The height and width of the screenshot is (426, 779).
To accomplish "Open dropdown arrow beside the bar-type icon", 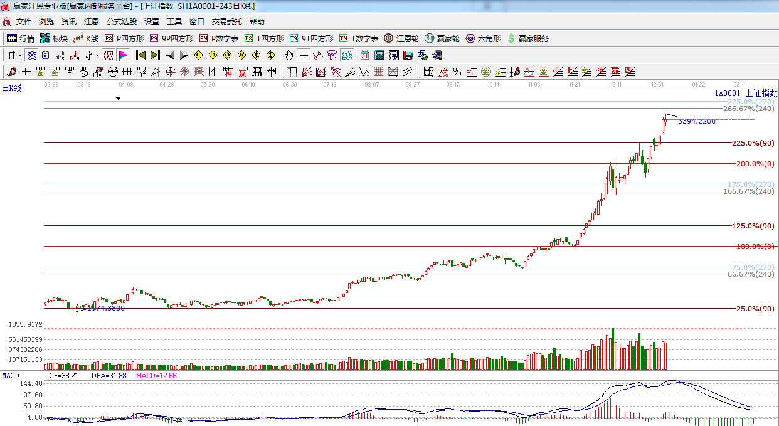I will [97, 55].
